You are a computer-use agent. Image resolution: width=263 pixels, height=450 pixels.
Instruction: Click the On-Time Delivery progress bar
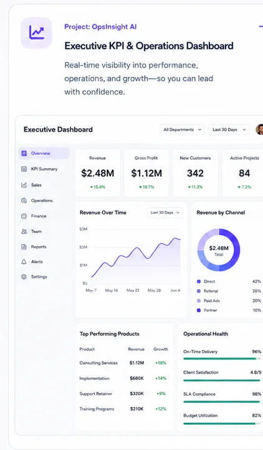point(222,359)
